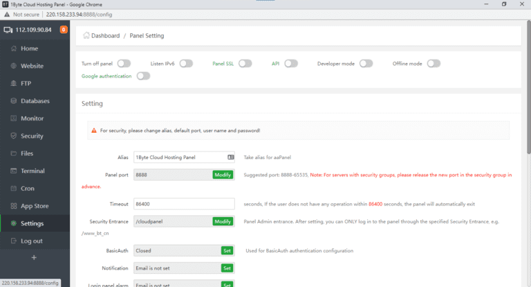Click the App Store grid icon
Image resolution: width=531 pixels, height=287 pixels.
12,206
